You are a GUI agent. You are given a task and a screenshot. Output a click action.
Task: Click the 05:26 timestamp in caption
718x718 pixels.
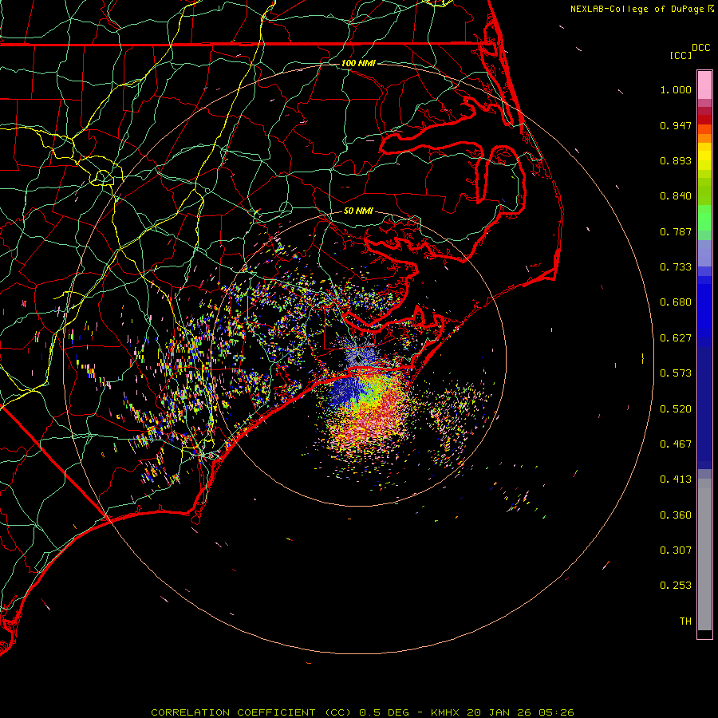556,712
